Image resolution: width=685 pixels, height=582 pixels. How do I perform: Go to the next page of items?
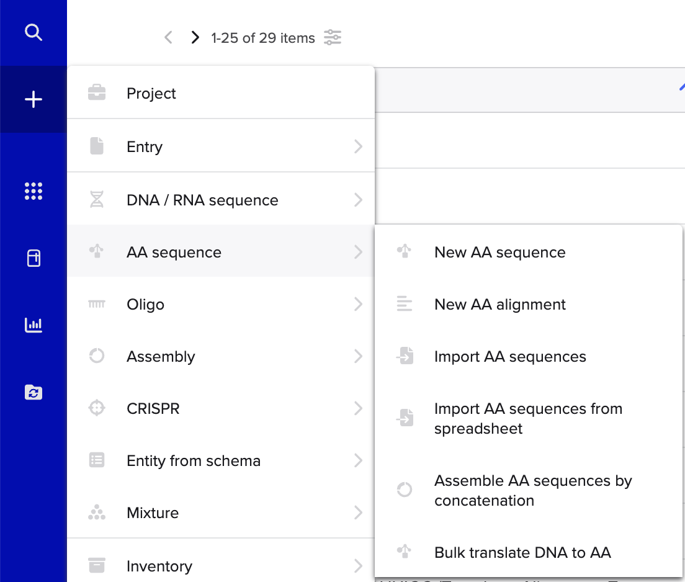pos(195,38)
